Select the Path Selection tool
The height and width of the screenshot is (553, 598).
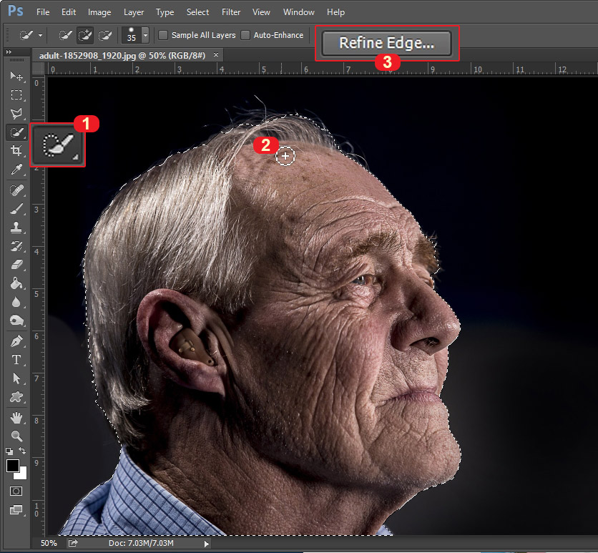click(x=16, y=378)
